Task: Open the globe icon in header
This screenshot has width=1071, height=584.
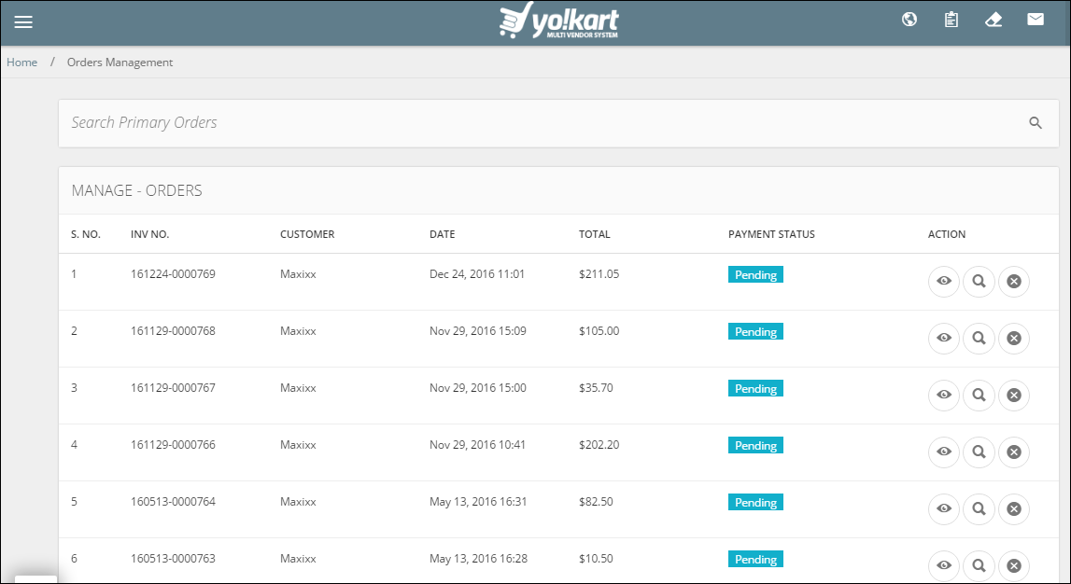Action: click(x=909, y=19)
